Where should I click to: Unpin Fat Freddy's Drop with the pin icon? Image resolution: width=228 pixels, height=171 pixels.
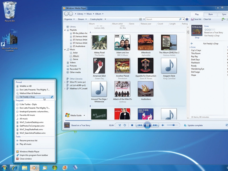52,97
